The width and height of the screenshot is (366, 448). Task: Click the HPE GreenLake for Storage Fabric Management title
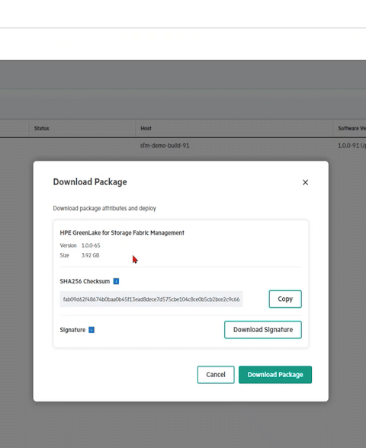point(122,233)
